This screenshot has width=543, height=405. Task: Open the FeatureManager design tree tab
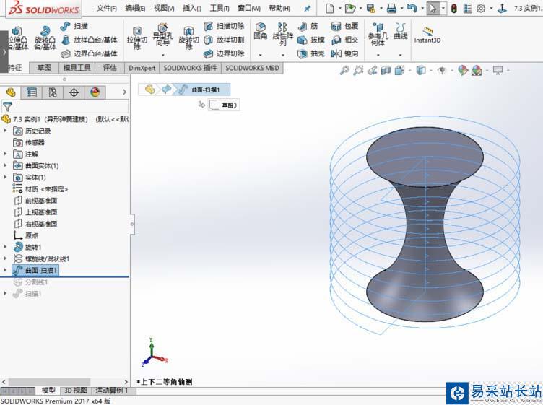pyautogui.click(x=11, y=92)
